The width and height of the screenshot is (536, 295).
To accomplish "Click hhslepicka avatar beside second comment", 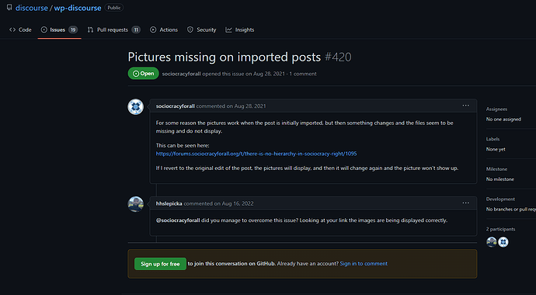I will (x=136, y=204).
